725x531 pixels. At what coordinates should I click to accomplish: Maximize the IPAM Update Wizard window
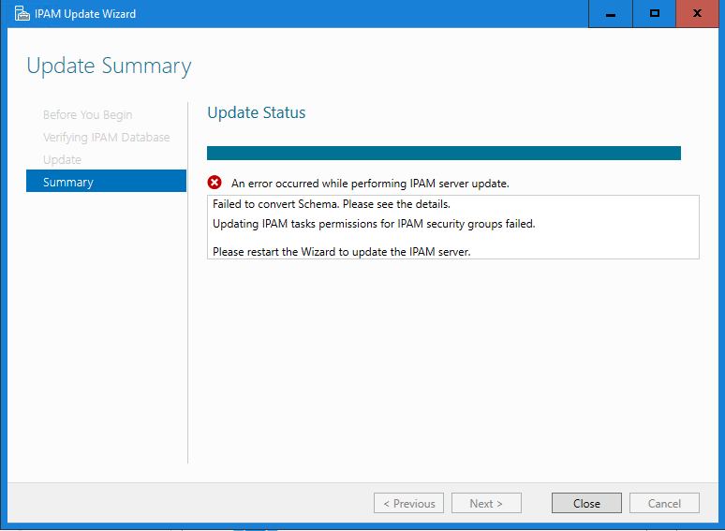tap(654, 14)
